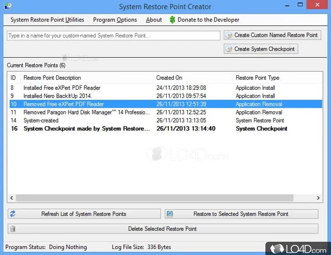Click the horizontal scrollbar thumb in list
Image resolution: width=331 pixels, height=255 pixels.
pos(154,198)
